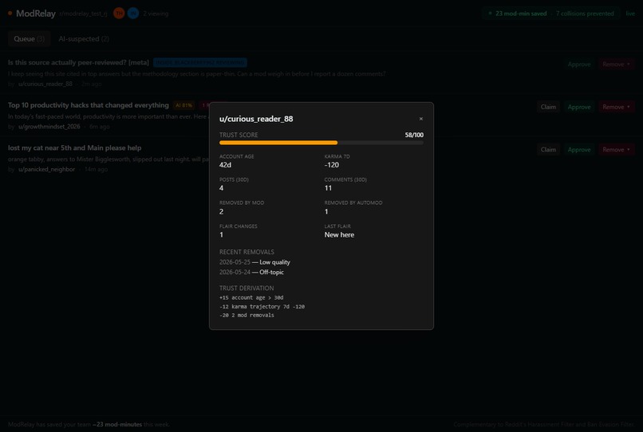Viewport: 643px width, 432px height.
Task: Click the Trust Derivation section heading
Action: (247, 289)
